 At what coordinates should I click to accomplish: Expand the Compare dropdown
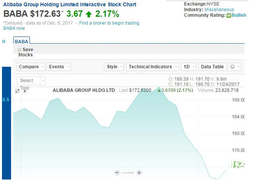(31, 67)
